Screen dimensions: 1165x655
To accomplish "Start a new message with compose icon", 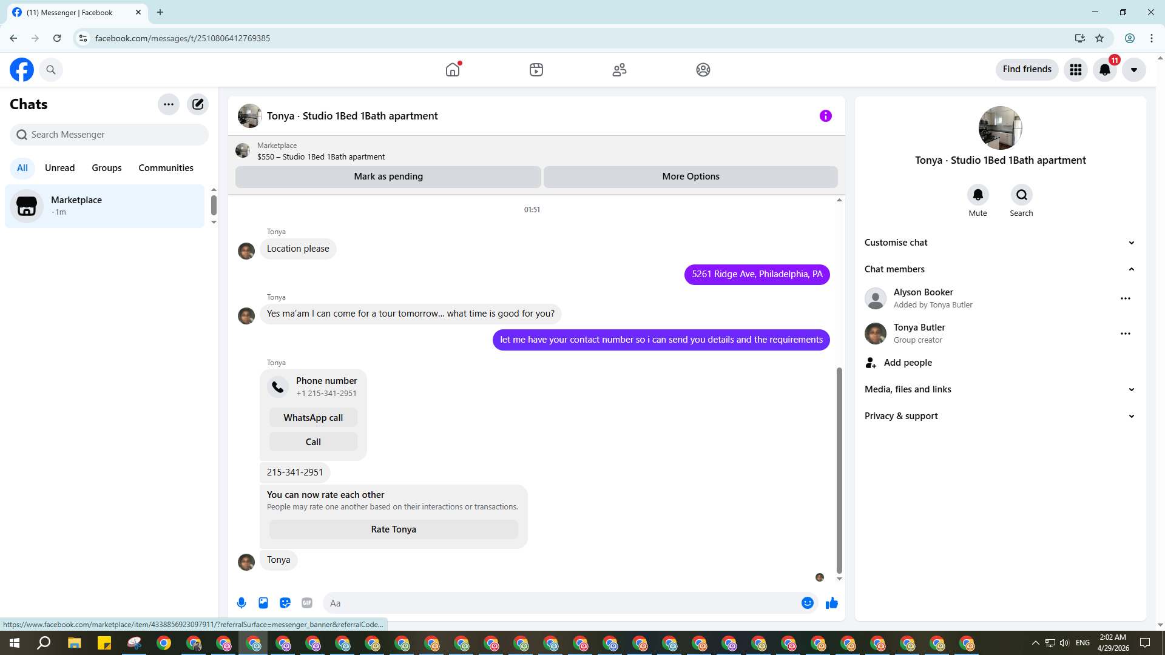I will pos(198,104).
